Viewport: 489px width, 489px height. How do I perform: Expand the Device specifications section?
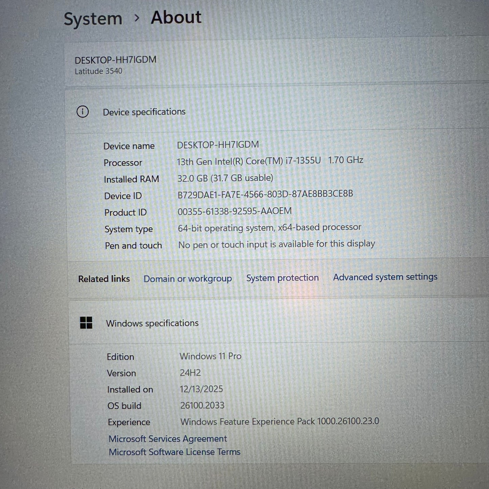[145, 112]
